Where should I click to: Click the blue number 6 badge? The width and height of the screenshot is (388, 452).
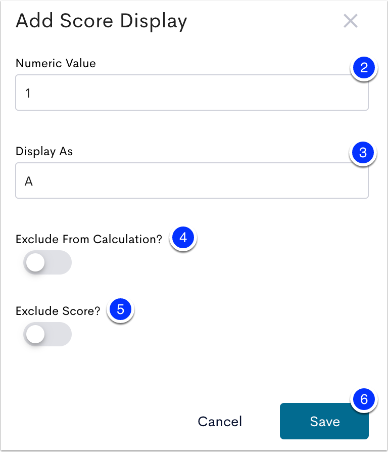364,399
